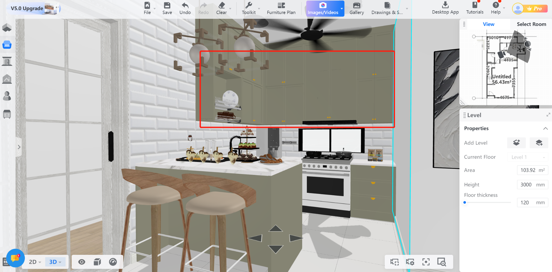Click the frame-with-gear camera settings icon
552x272 pixels.
click(410, 262)
